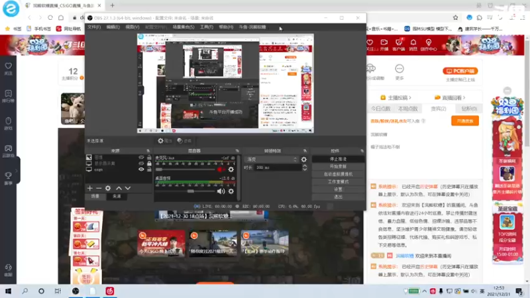The height and width of the screenshot is (298, 530).
Task: Open source properties gear beside the minus icon
Action: (108, 188)
